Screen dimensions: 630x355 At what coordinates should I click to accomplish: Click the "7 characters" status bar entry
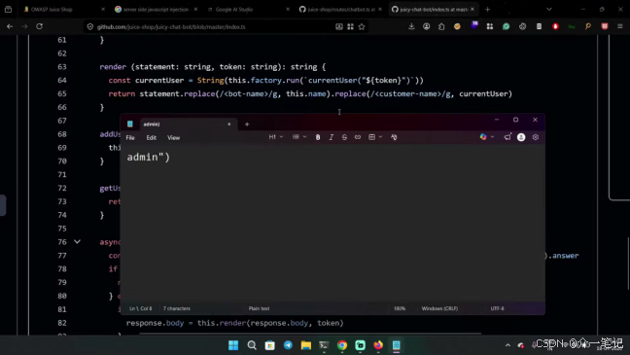pos(177,308)
